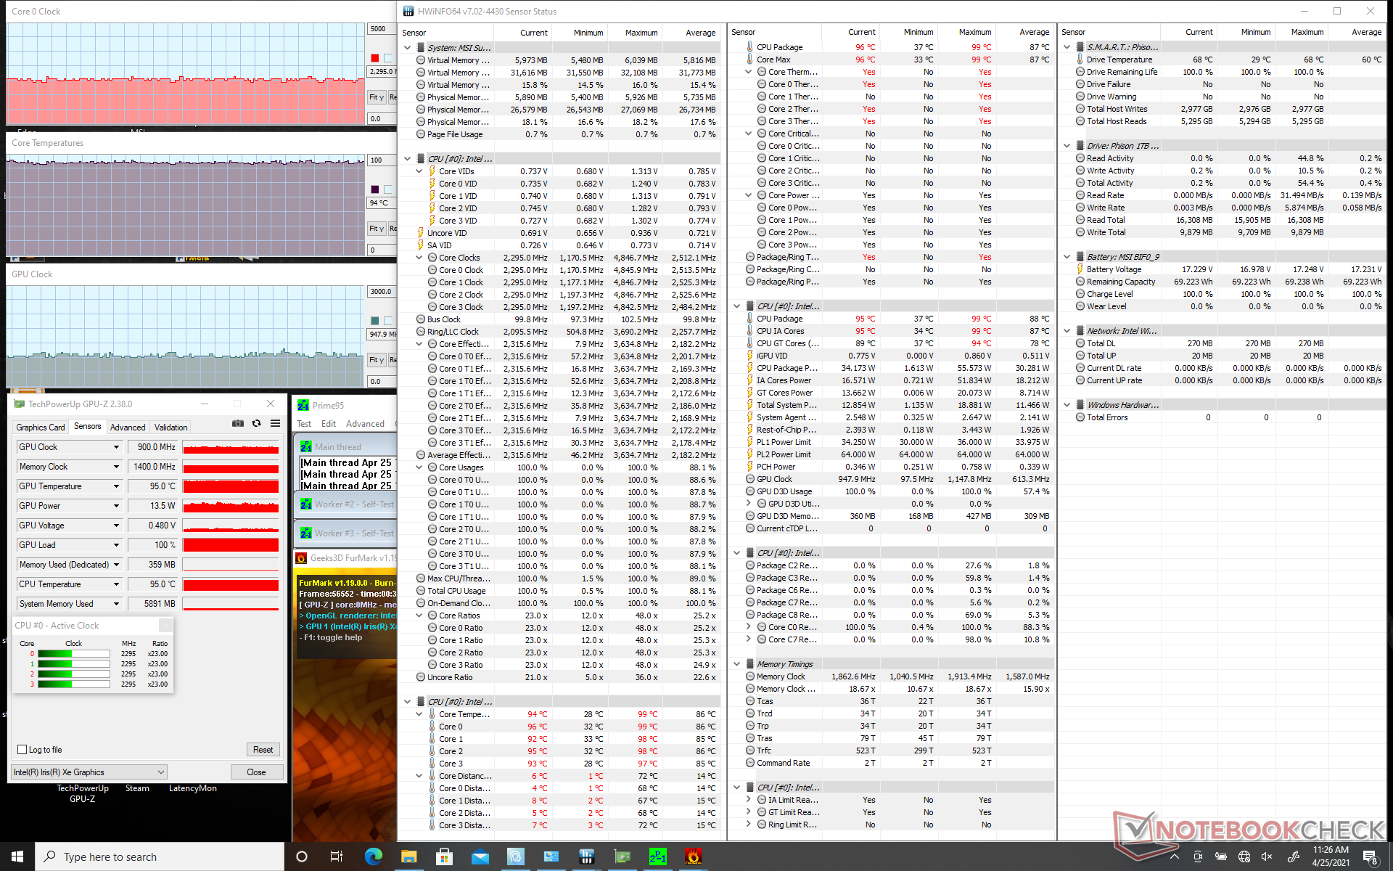1393x871 pixels.
Task: Toggle GPU Clock graph checkbox
Action: [387, 321]
